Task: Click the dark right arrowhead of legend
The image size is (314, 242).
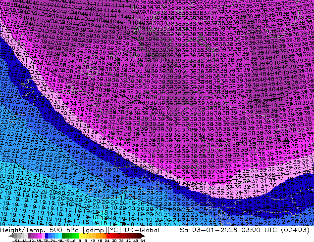Action: (143, 236)
